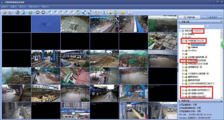
Task: Click the full screen layout toolbar icon
Action: (x=84, y=12)
